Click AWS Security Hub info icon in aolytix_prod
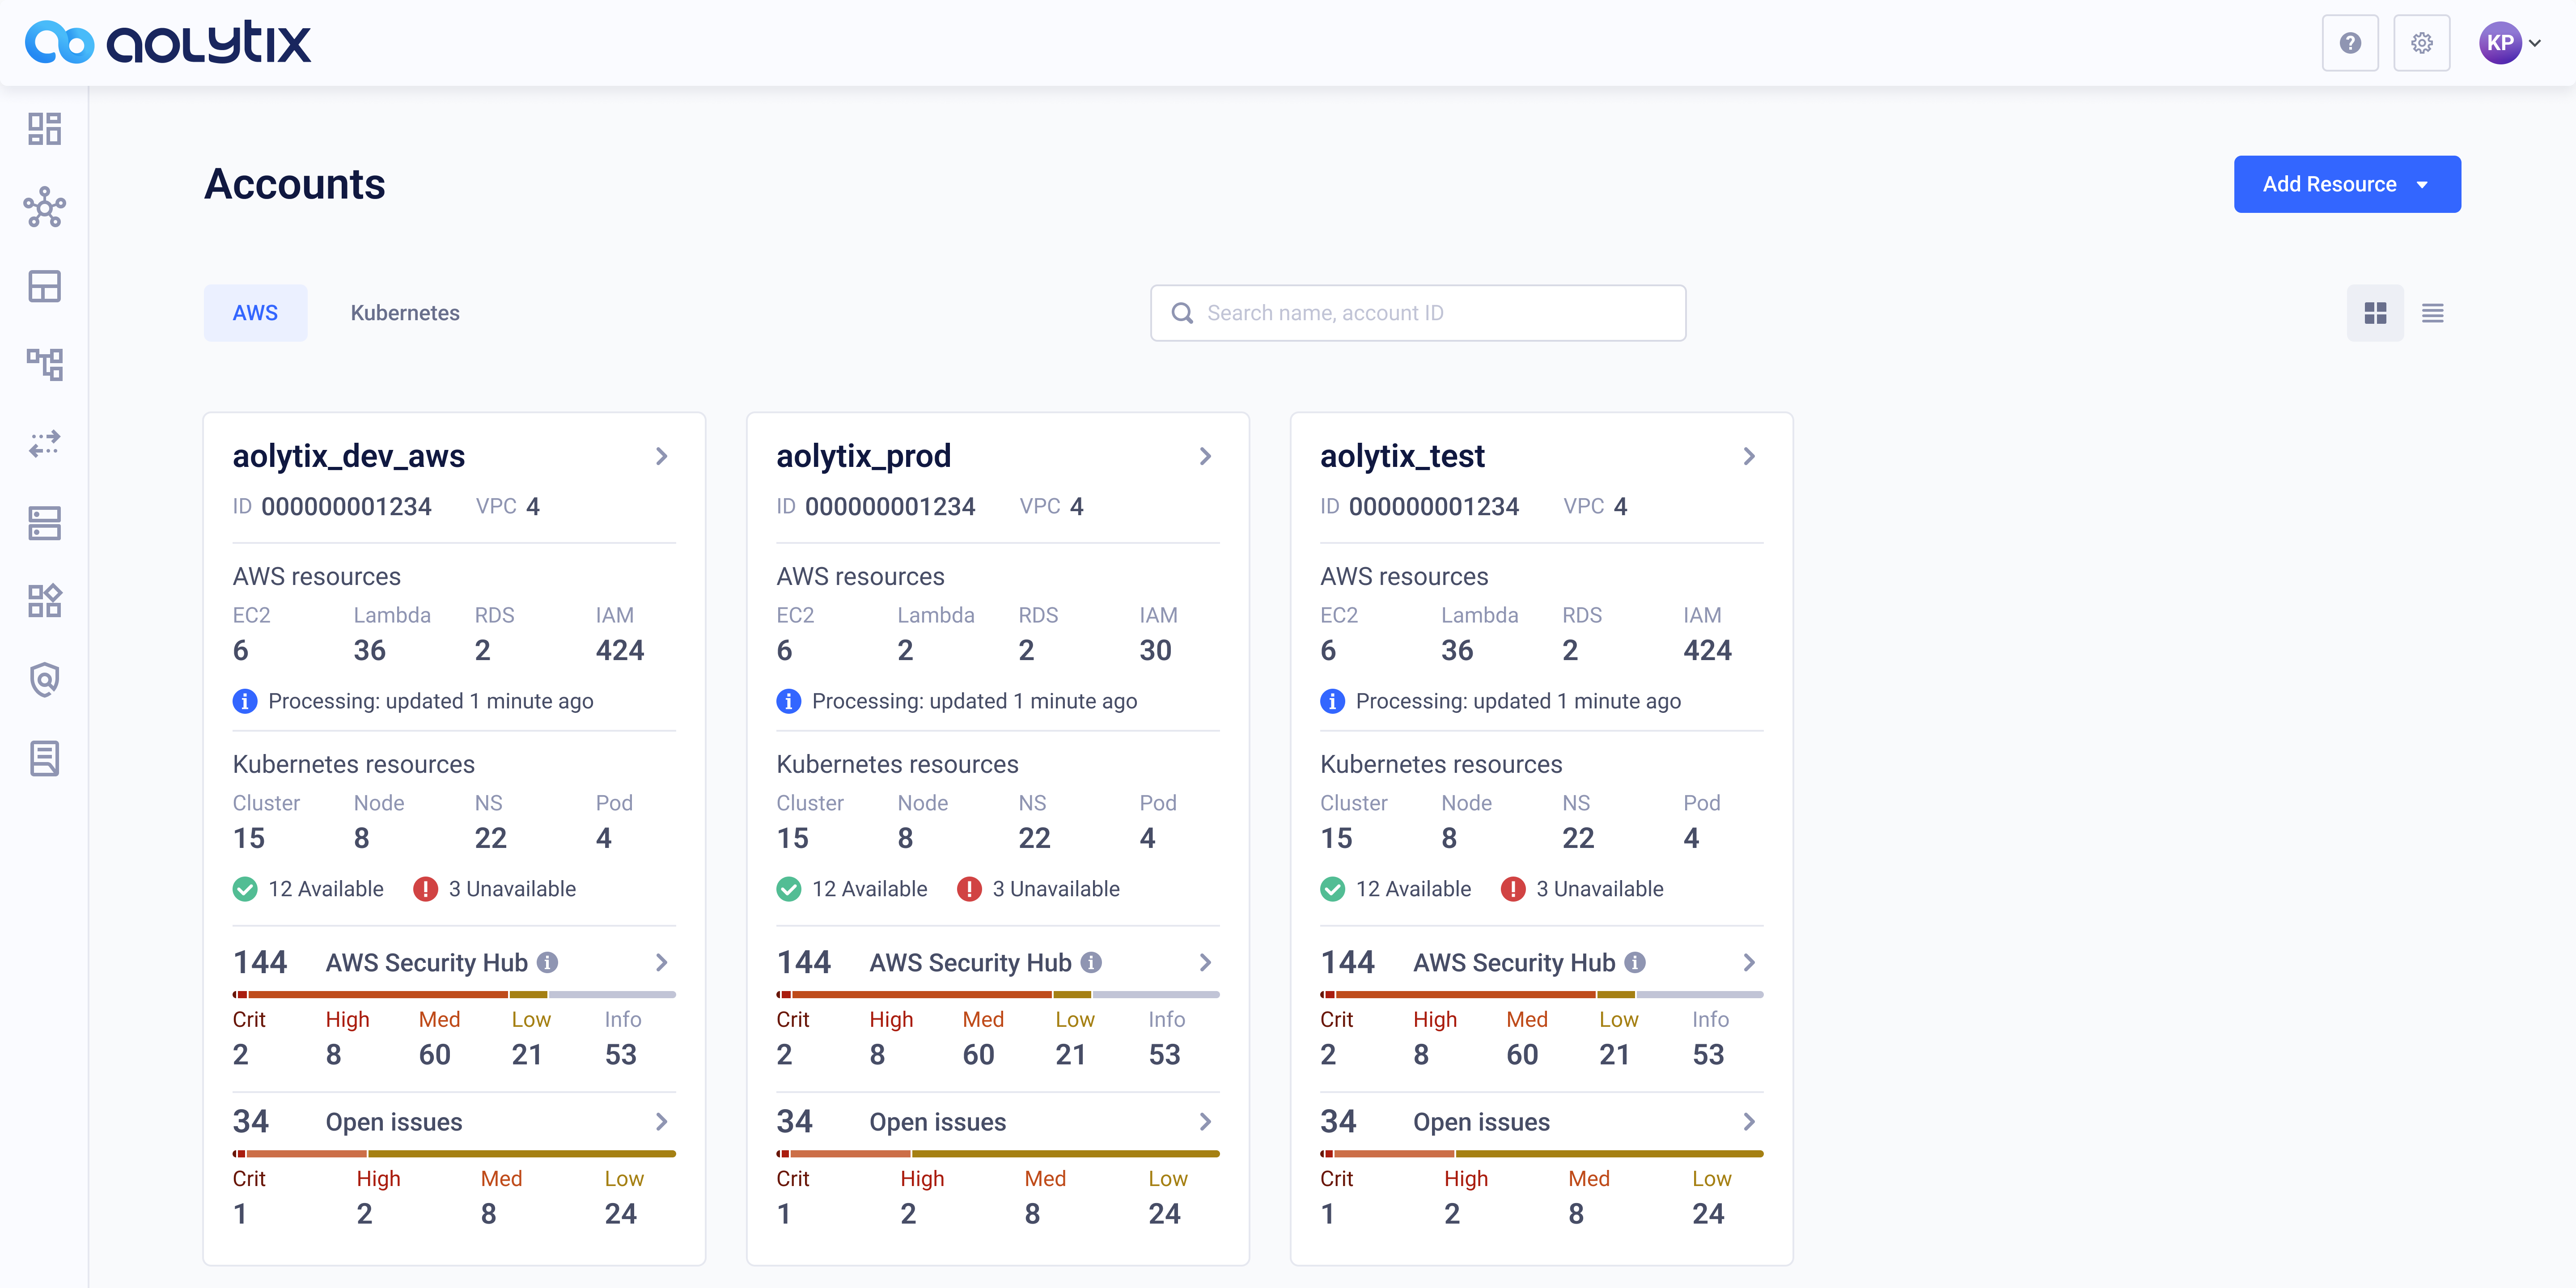This screenshot has height=1288, width=2576. (x=1091, y=962)
